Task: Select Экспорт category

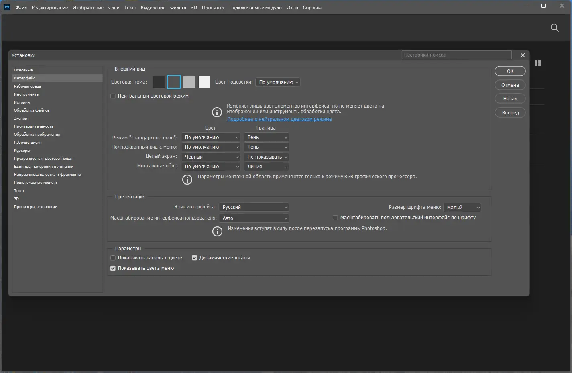Action: tap(57, 118)
